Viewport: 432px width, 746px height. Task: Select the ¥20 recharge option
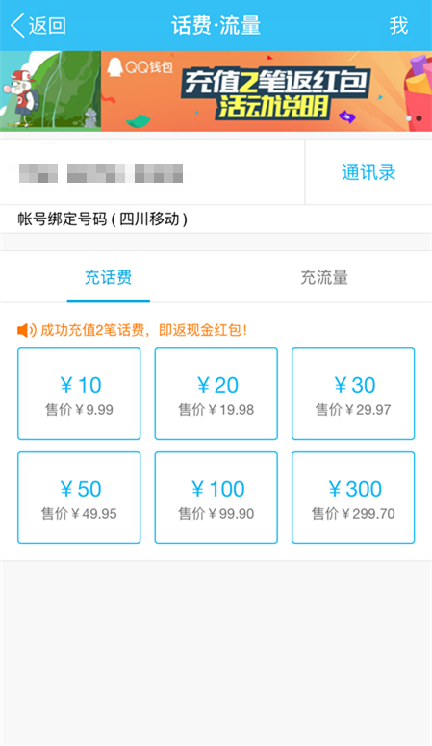coord(216,394)
